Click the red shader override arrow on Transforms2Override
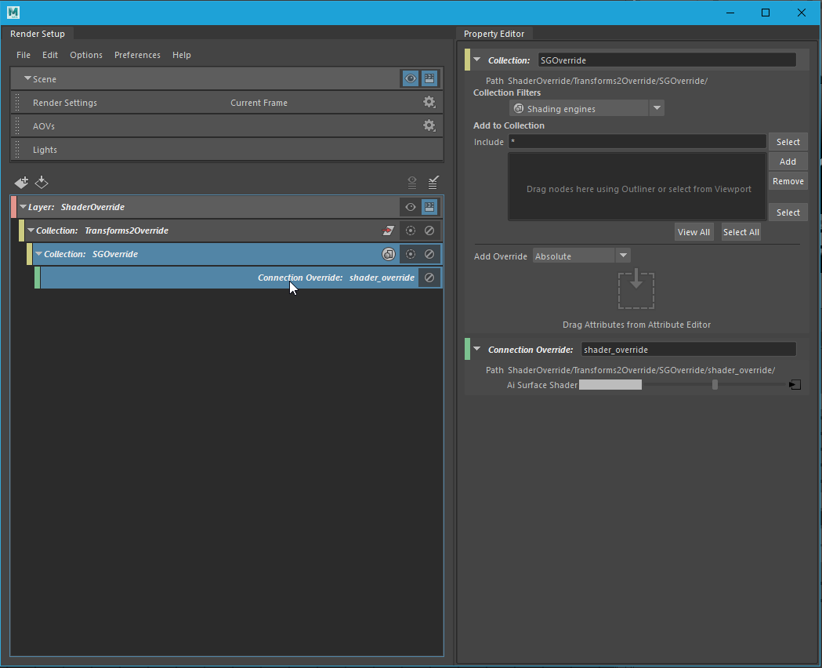The height and width of the screenshot is (668, 822). tap(388, 230)
